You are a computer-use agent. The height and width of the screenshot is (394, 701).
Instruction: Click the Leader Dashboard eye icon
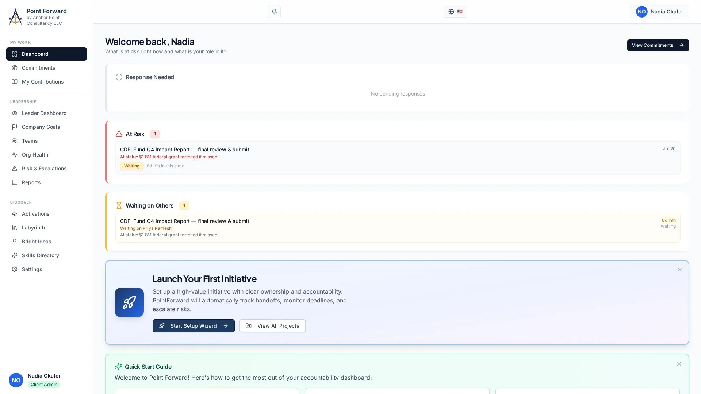point(15,113)
